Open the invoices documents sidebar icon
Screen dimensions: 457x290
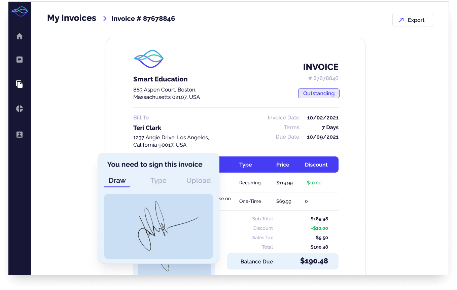point(20,84)
